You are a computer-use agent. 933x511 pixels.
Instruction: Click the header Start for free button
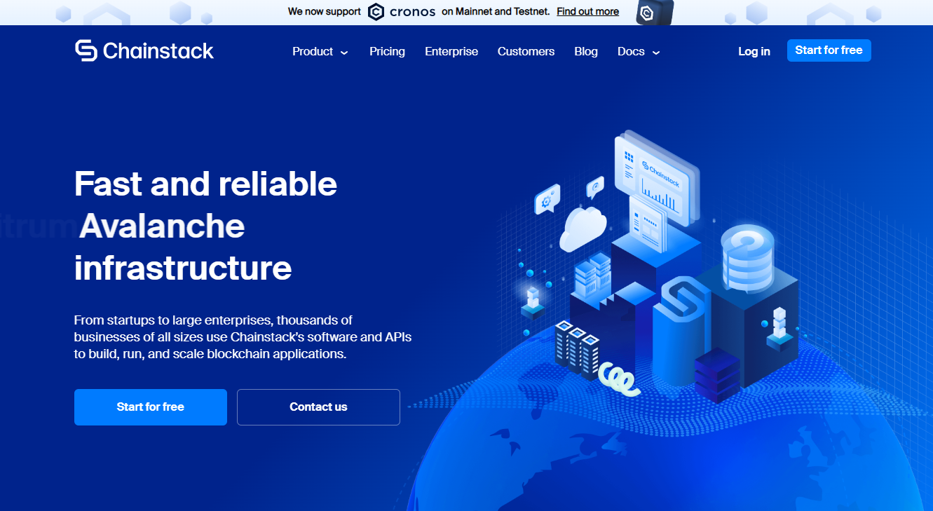[829, 50]
